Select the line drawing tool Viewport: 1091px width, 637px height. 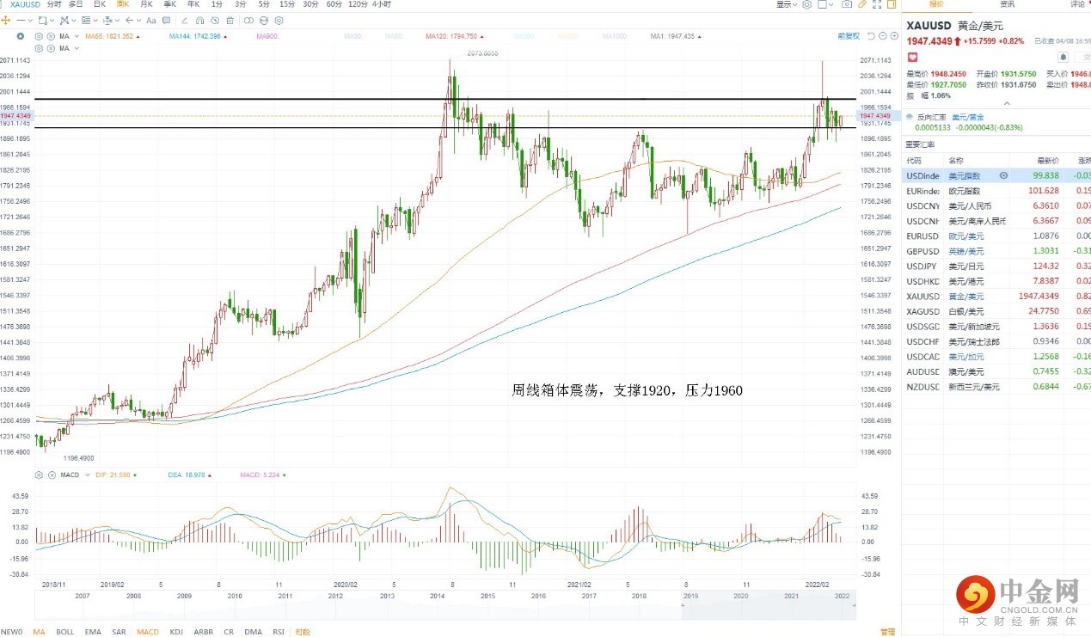coord(21,20)
